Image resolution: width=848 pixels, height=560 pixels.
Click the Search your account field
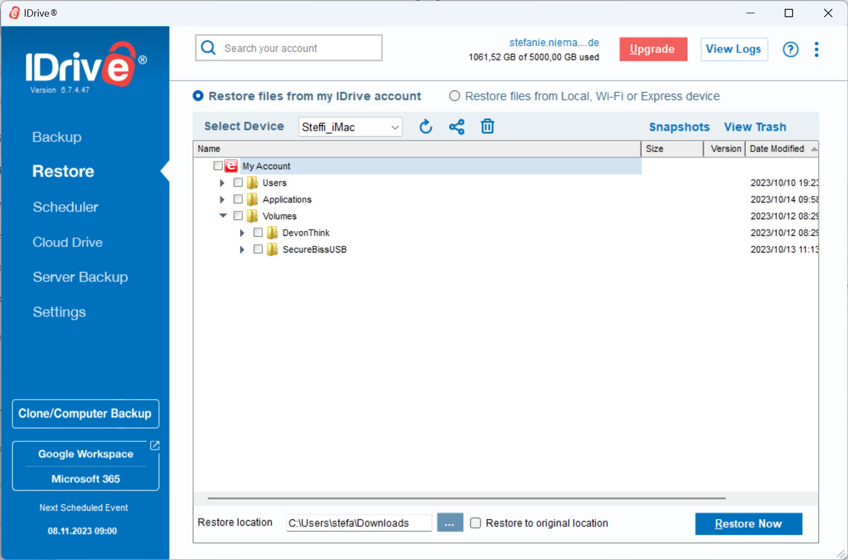pyautogui.click(x=299, y=48)
